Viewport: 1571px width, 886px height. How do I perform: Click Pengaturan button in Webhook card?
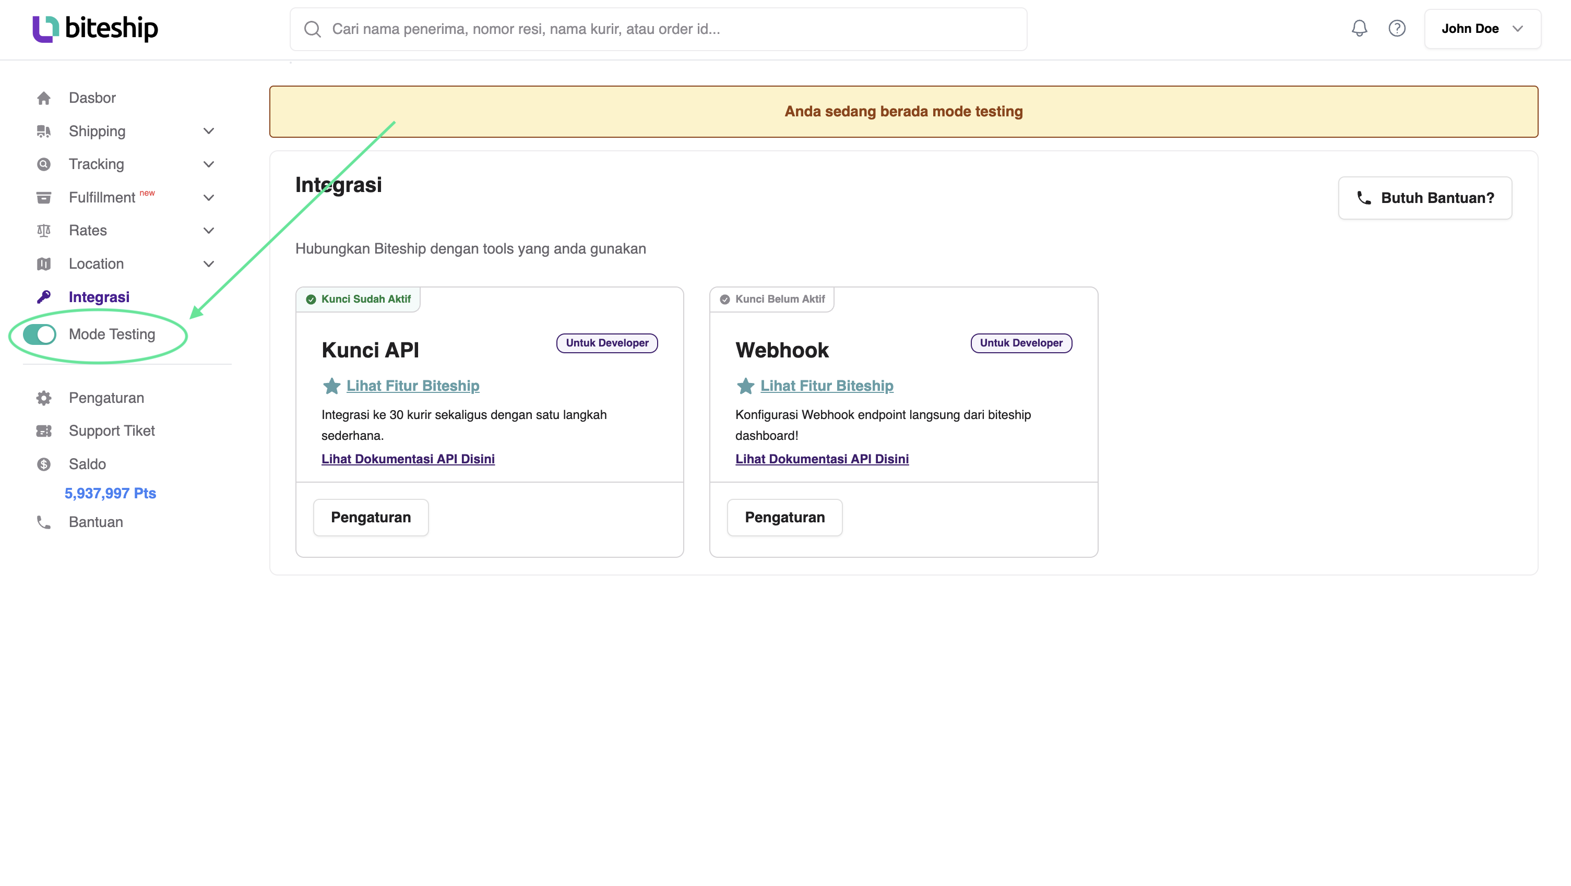pyautogui.click(x=784, y=517)
